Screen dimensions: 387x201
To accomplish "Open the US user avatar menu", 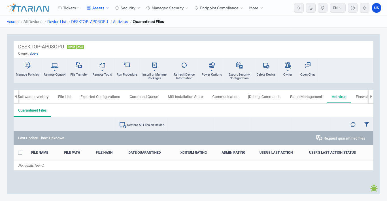I will (x=377, y=8).
